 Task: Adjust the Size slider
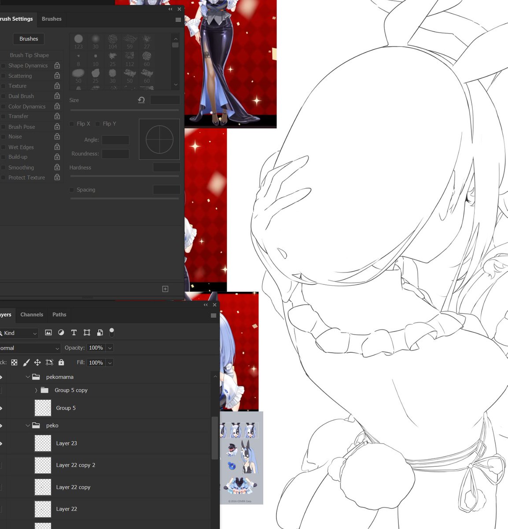pos(125,110)
